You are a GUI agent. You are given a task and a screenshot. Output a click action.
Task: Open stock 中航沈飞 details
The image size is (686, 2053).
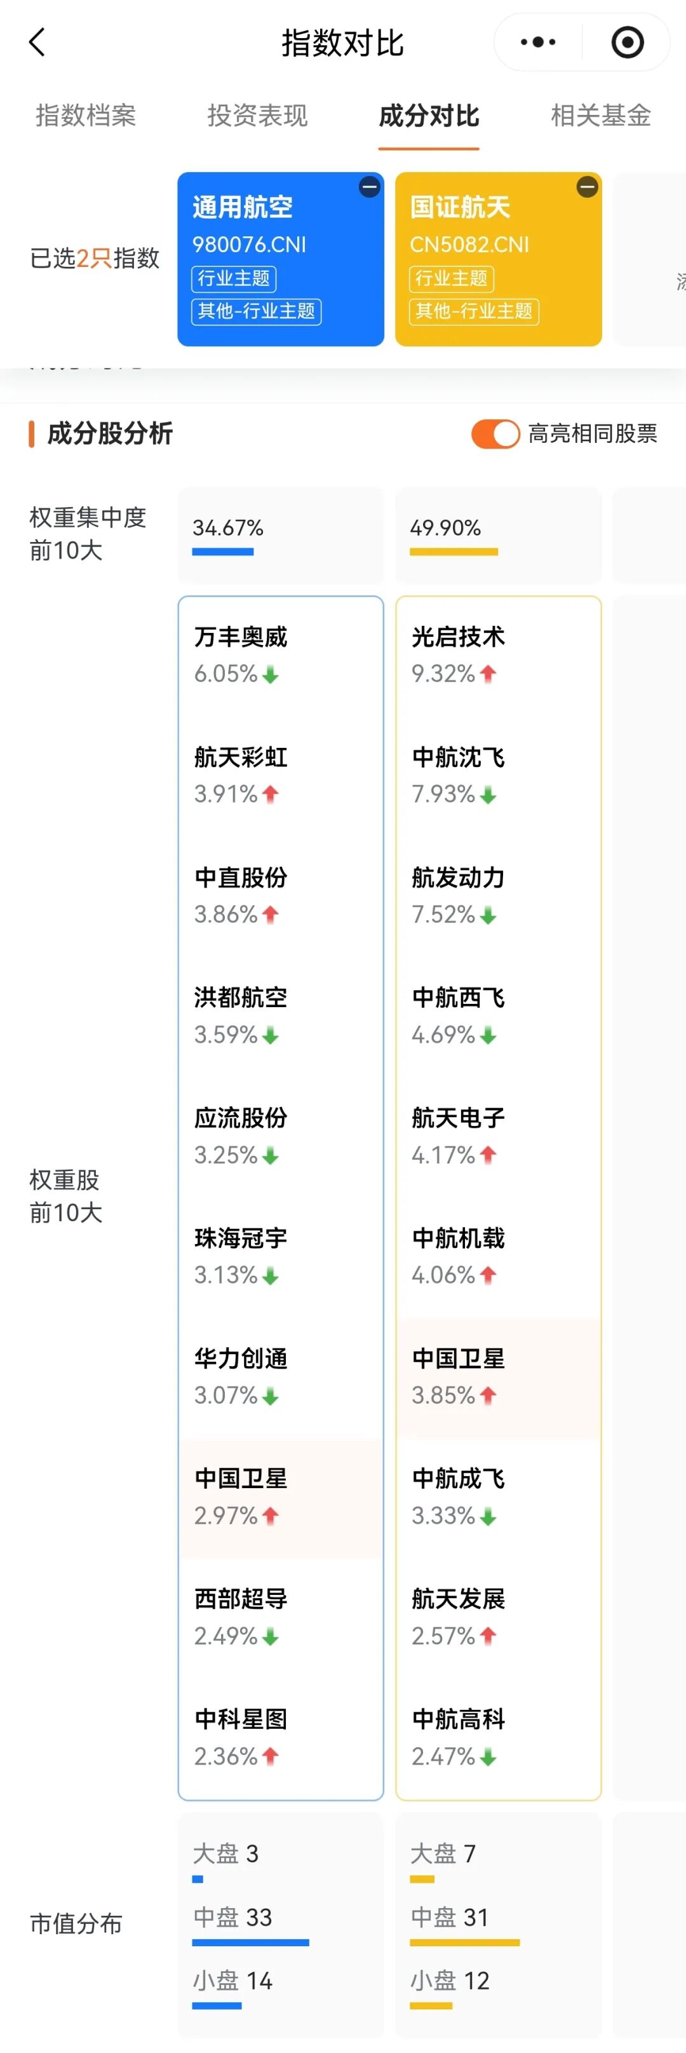[457, 757]
